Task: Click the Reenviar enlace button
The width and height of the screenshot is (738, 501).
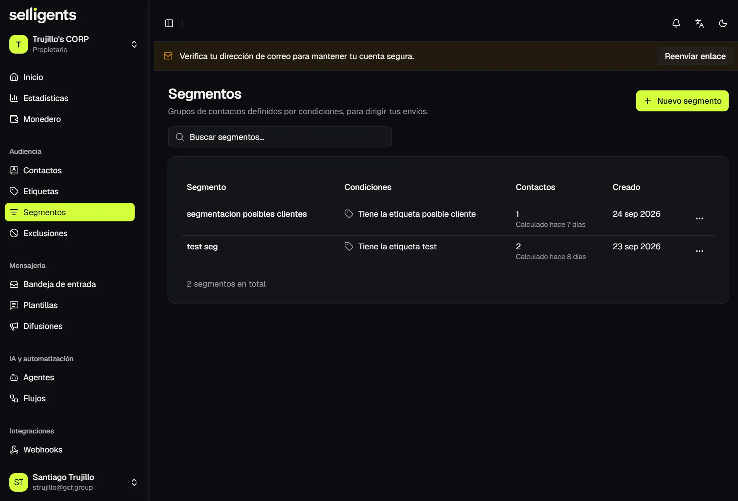Action: [695, 56]
